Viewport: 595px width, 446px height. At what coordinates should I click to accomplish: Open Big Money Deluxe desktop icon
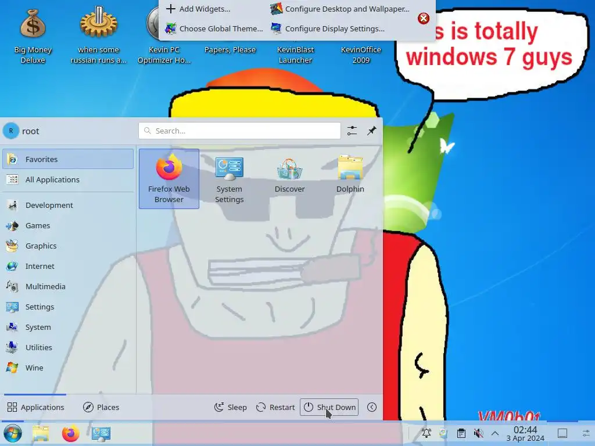click(x=33, y=36)
